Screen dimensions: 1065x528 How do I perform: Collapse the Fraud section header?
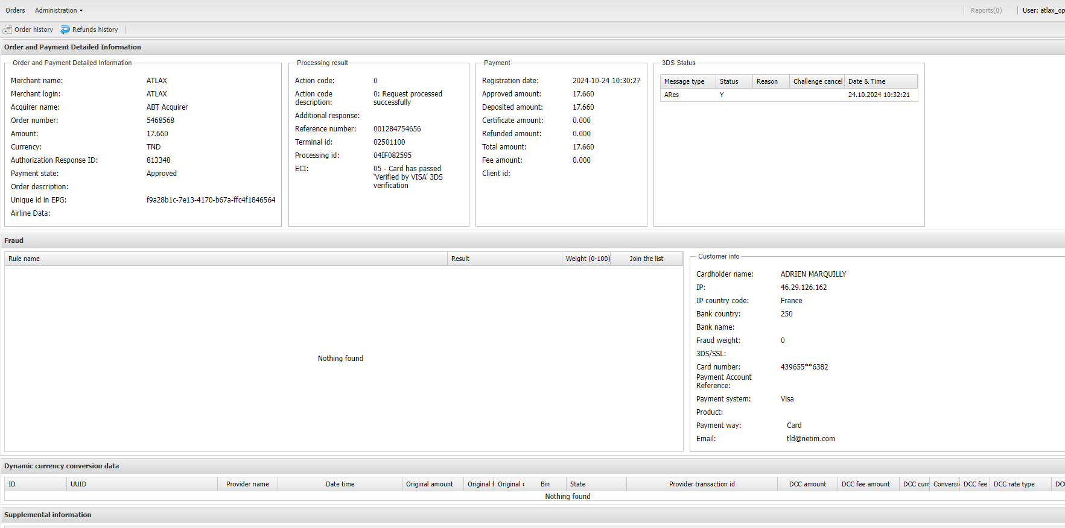[14, 240]
